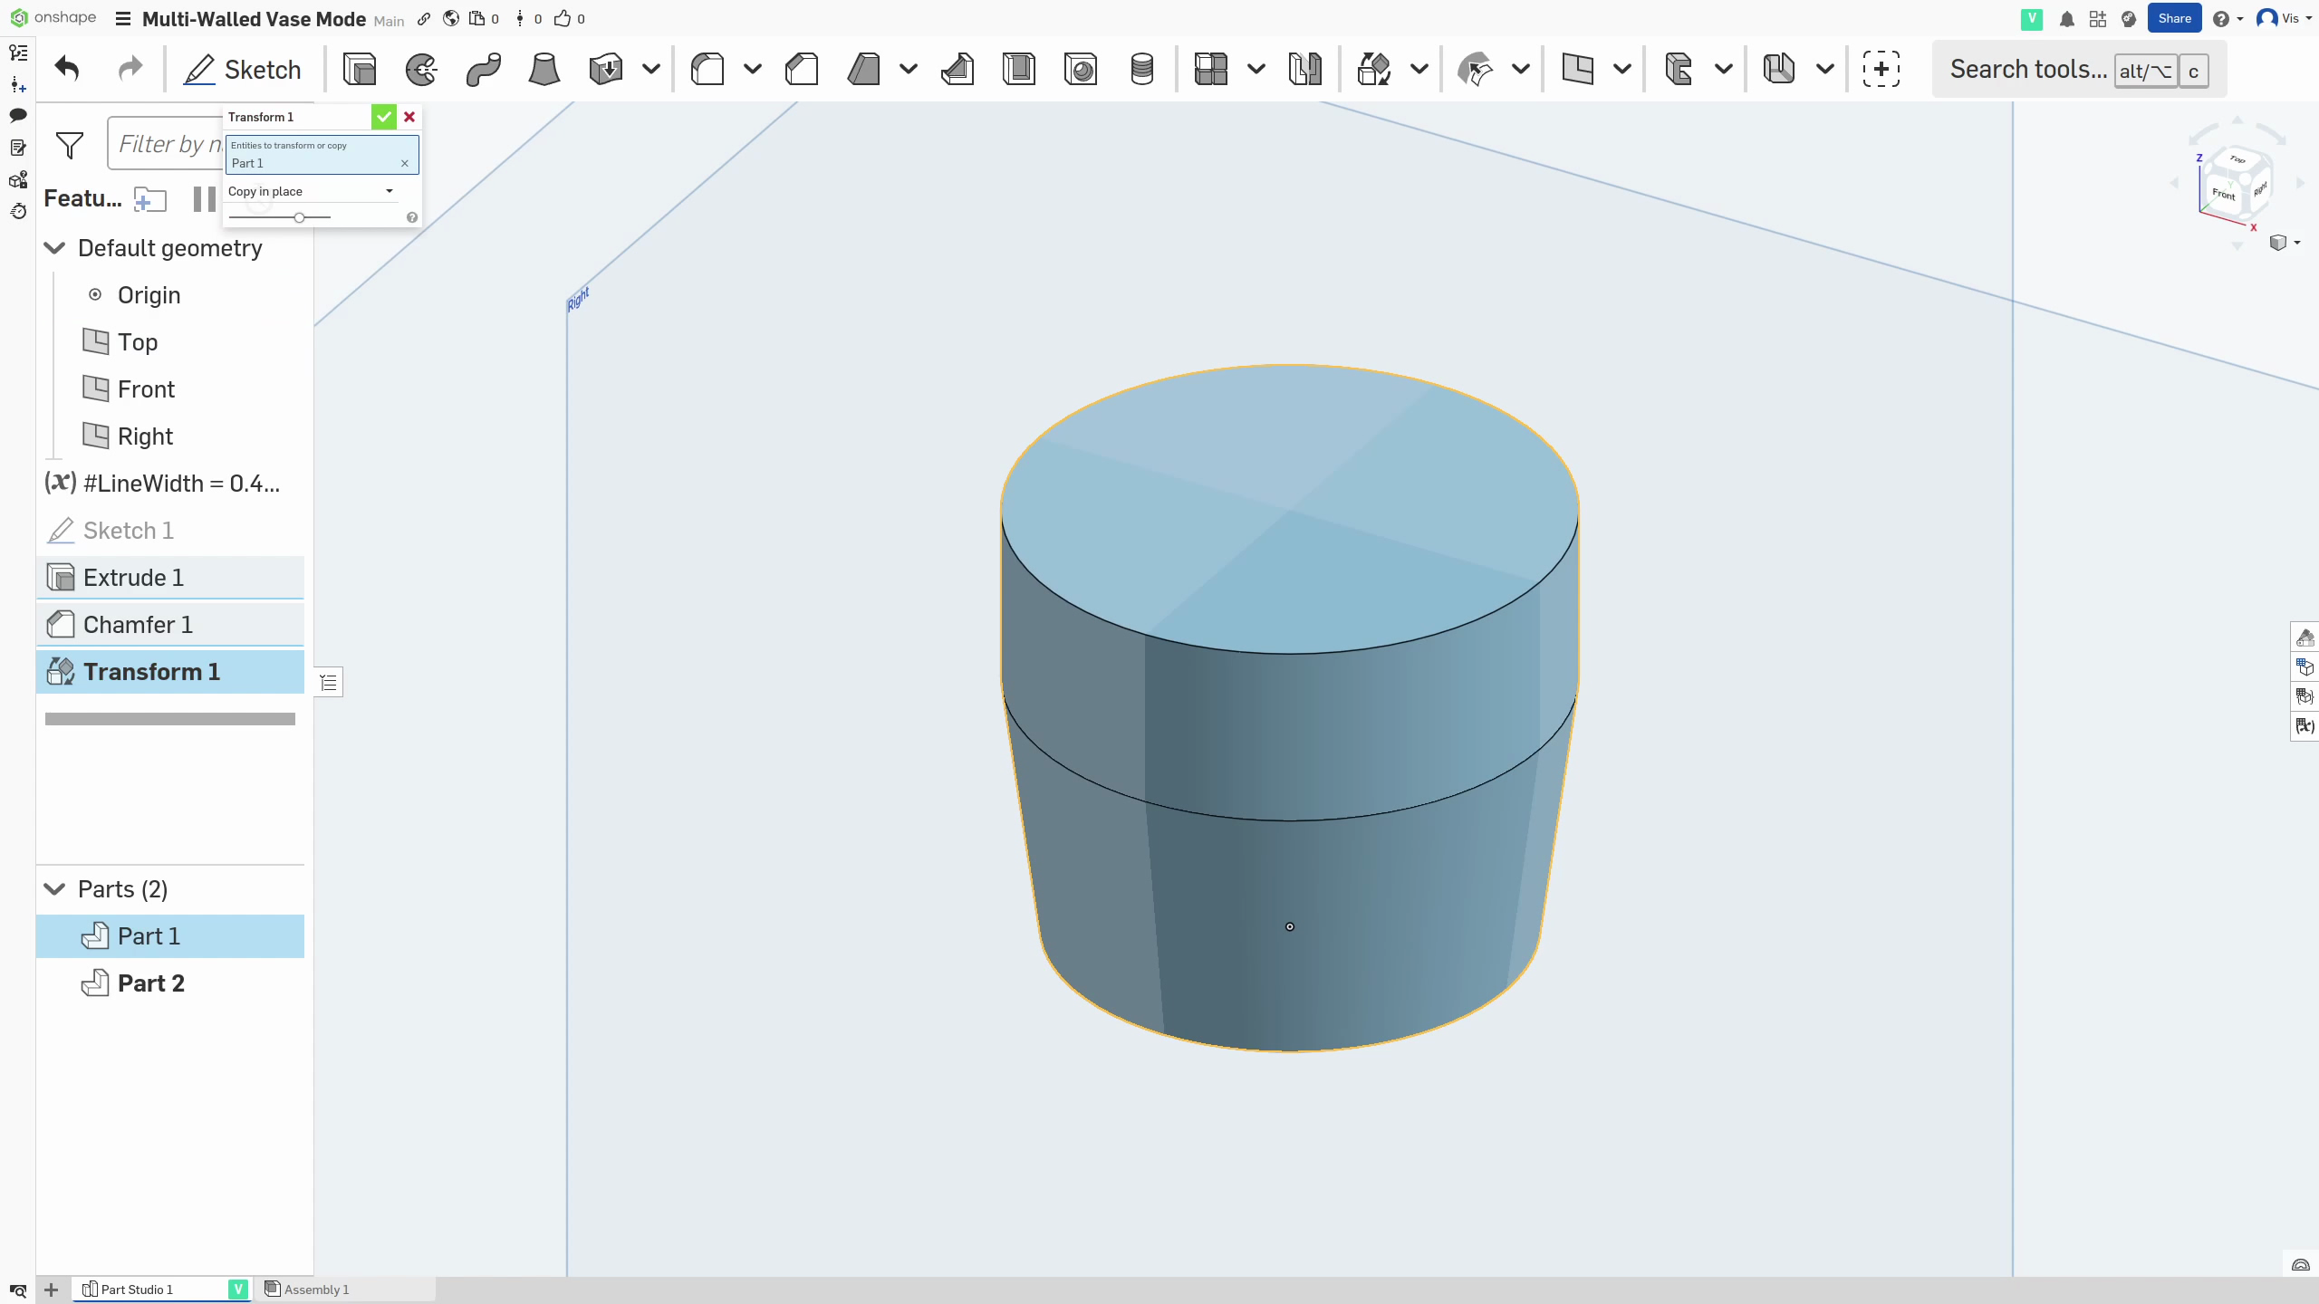This screenshot has width=2319, height=1304.
Task: Select the Sweep tool icon
Action: click(x=483, y=69)
